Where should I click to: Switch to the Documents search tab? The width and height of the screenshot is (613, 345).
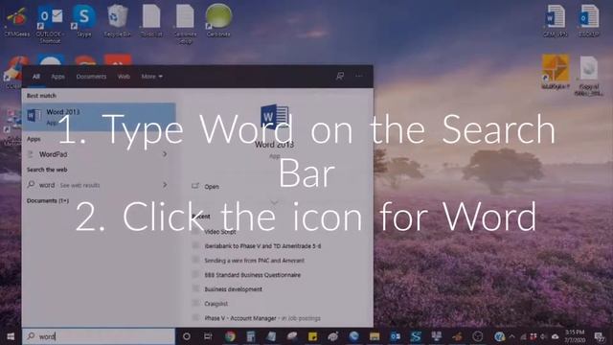click(x=91, y=77)
